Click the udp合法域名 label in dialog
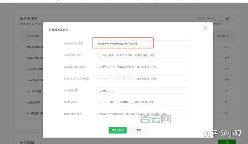The width and height of the screenshot is (248, 144). pos(71,90)
